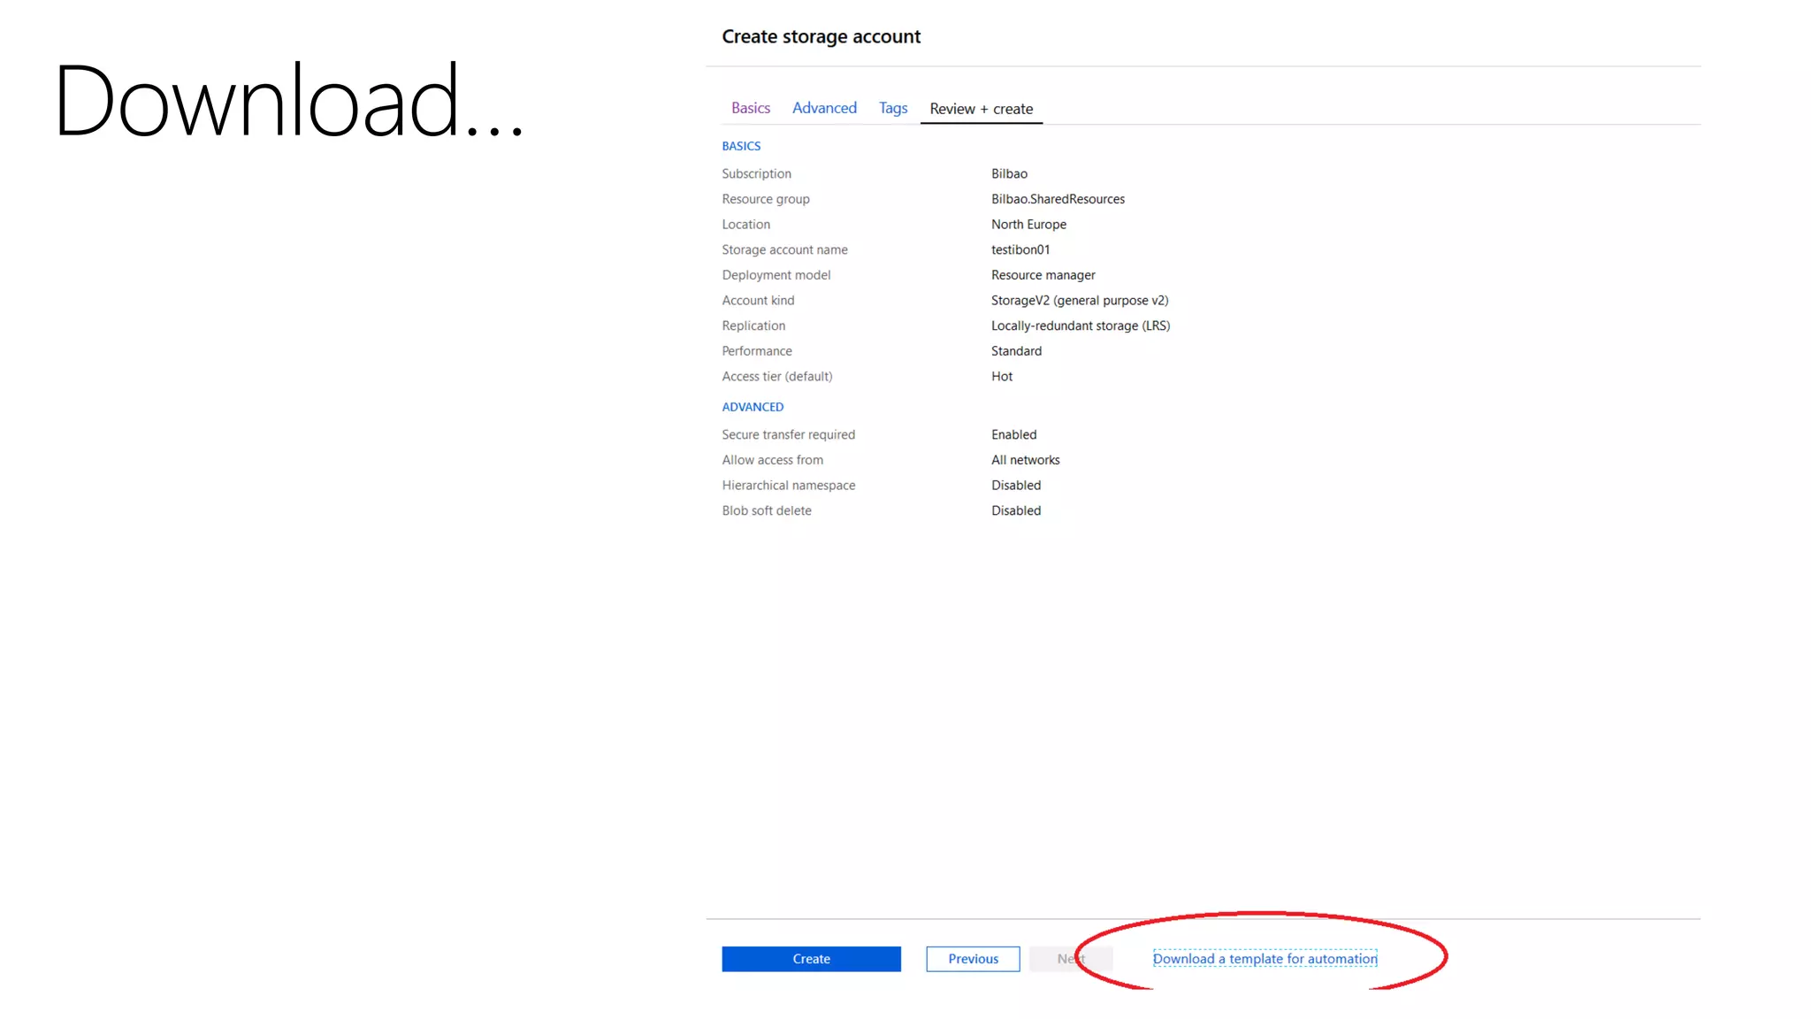Click the ADVANCED section heading
This screenshot has height=1019, width=1811.
coord(752,407)
